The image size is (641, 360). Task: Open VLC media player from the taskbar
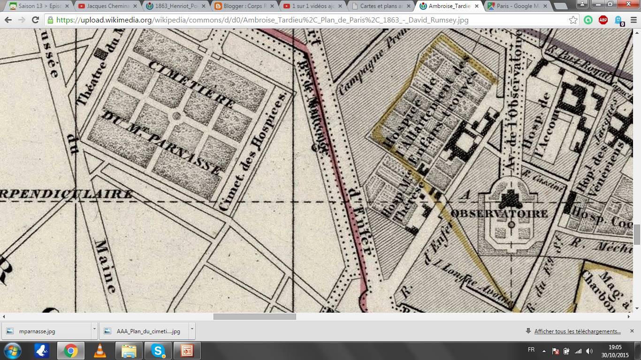[100, 351]
